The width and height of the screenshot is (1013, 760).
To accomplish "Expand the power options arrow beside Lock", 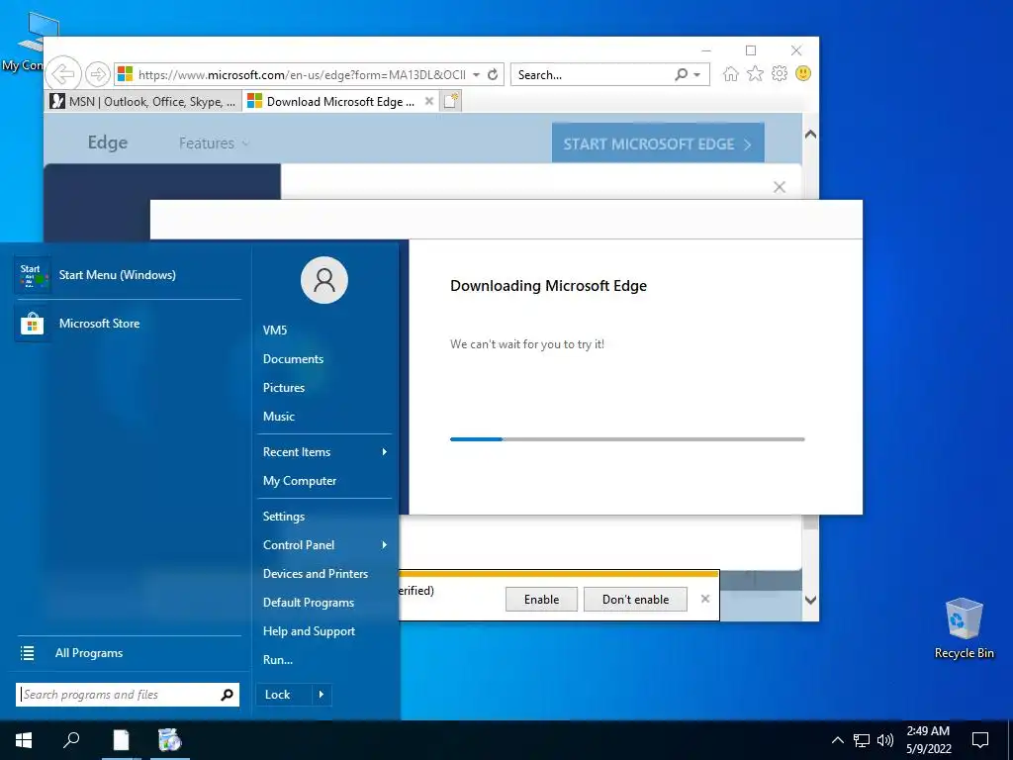I will click(322, 695).
